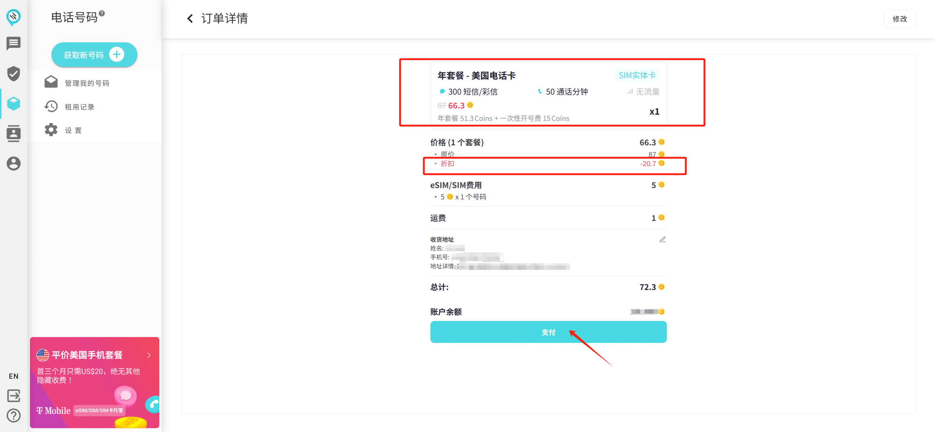The width and height of the screenshot is (935, 432).
Task: Open the contacts book sidebar icon
Action: pos(14,134)
